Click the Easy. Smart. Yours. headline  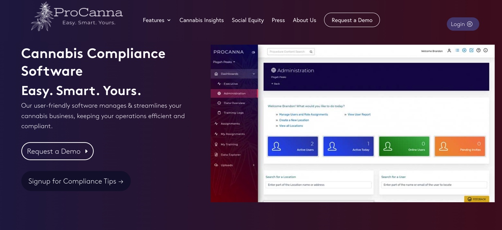tap(81, 90)
